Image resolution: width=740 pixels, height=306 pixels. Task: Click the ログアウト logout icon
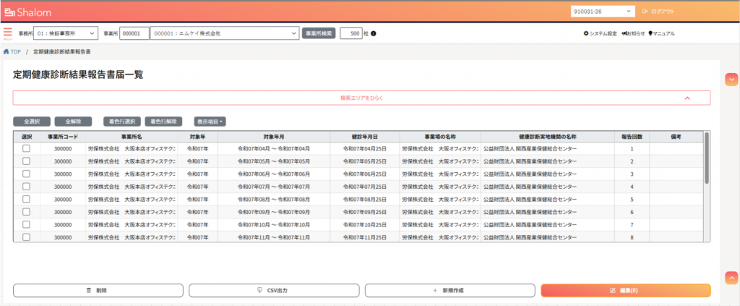pyautogui.click(x=658, y=12)
